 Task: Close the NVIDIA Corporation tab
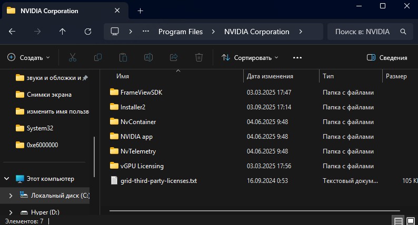click(x=117, y=11)
